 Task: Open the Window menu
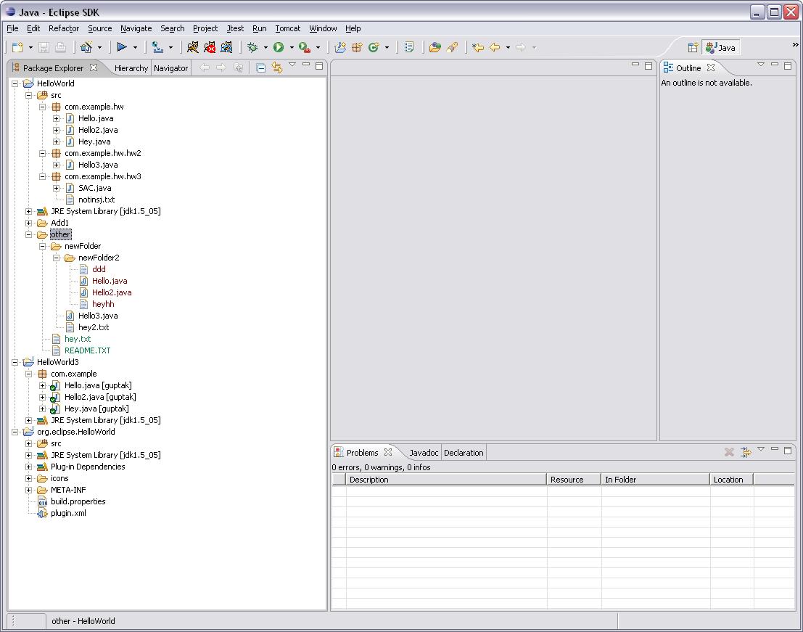pos(323,29)
